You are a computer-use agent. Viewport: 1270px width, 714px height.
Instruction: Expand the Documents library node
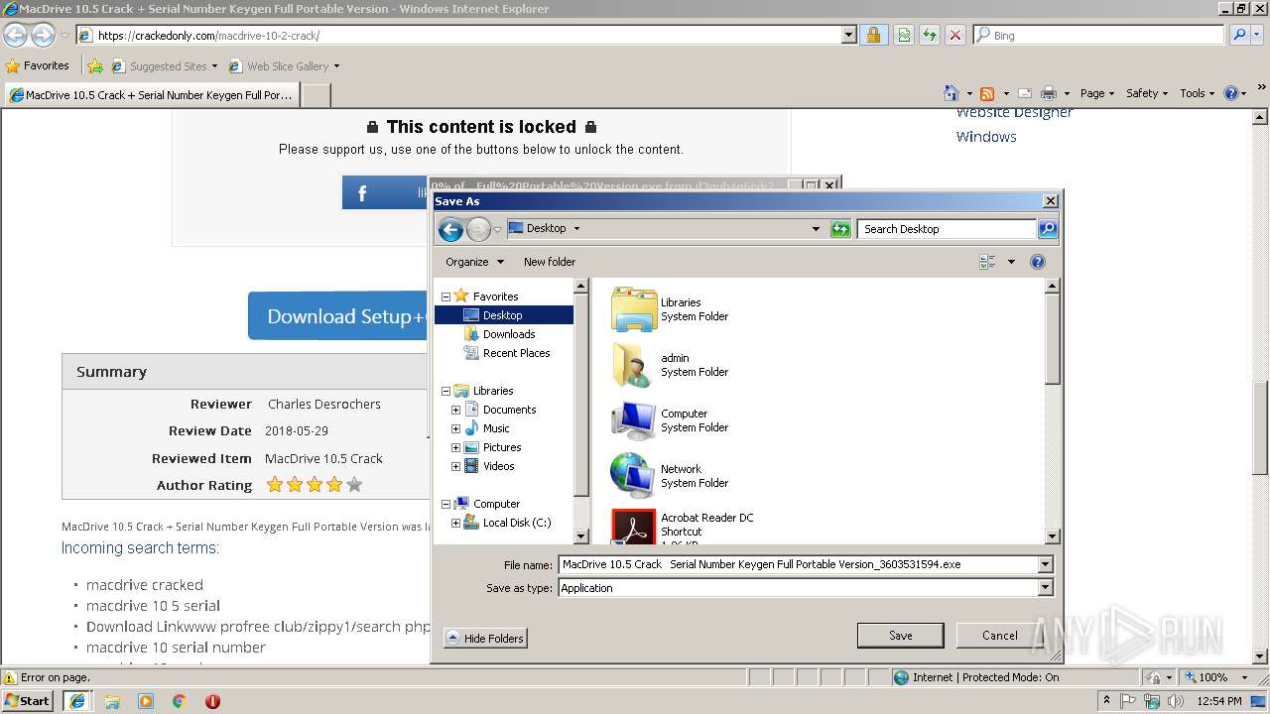click(x=455, y=410)
